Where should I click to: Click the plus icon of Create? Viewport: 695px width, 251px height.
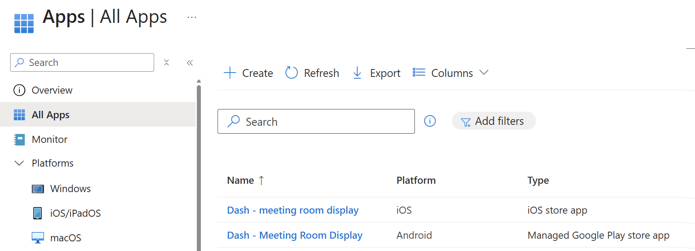point(230,73)
